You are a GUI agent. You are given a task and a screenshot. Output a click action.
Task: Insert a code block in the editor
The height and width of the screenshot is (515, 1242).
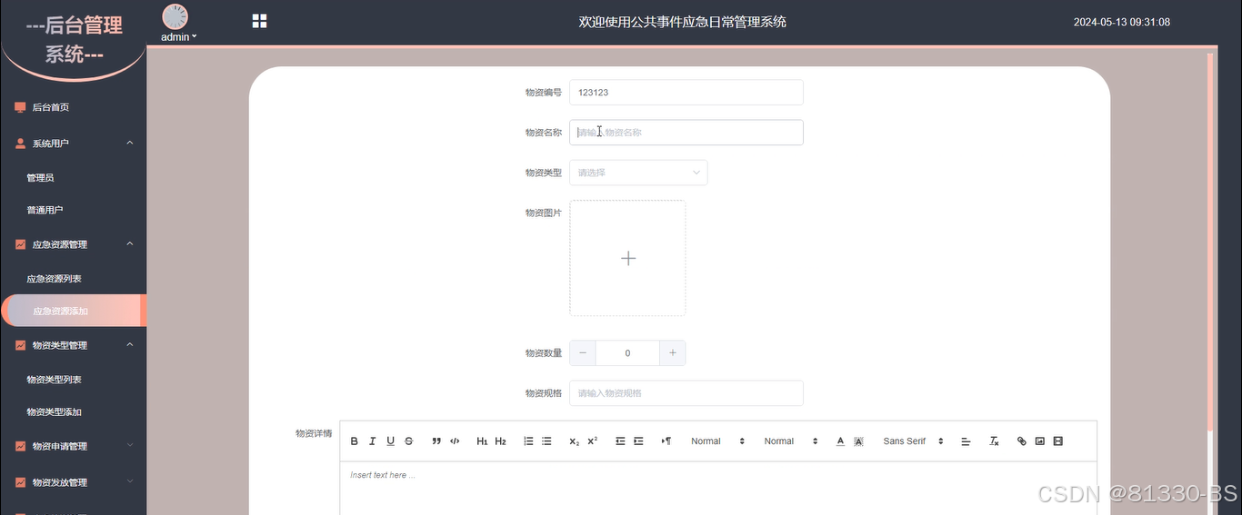455,441
